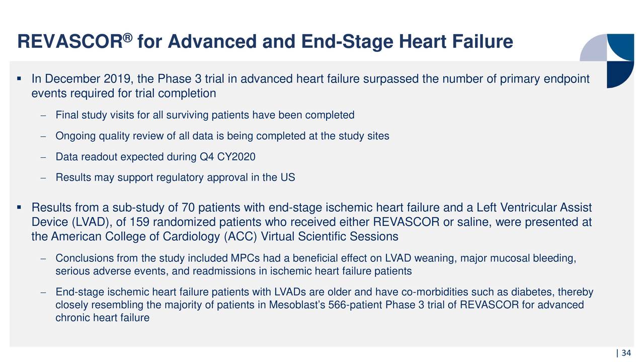Image resolution: width=644 pixels, height=362 pixels.
Task: Click the words "events required for trial completion"
Action: (x=124, y=94)
